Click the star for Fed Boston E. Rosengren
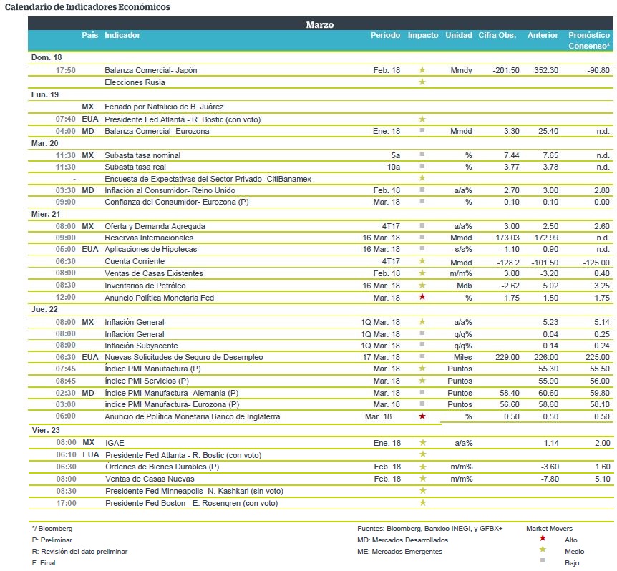Viewport: 617px width, 571px height. [423, 502]
